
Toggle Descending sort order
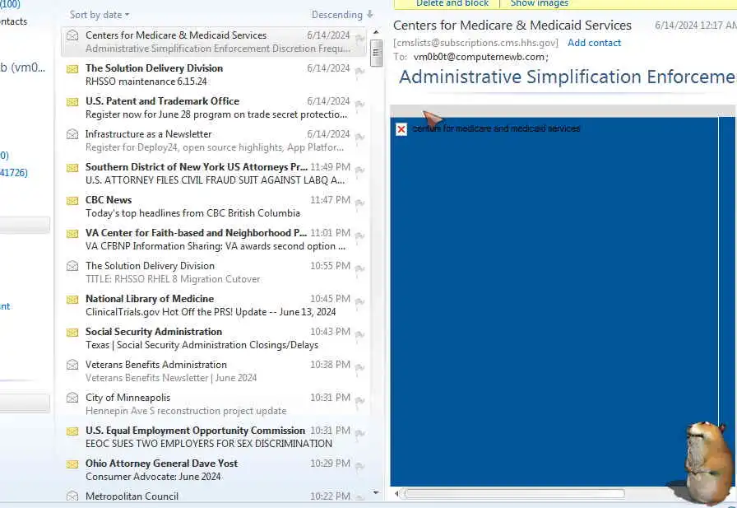point(343,15)
